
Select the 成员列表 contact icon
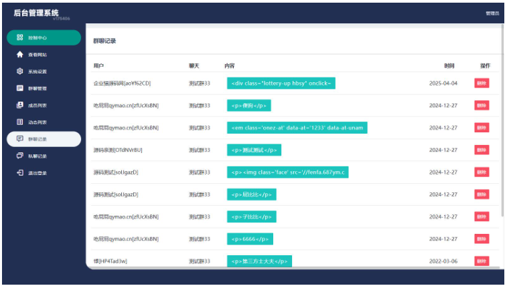point(20,105)
